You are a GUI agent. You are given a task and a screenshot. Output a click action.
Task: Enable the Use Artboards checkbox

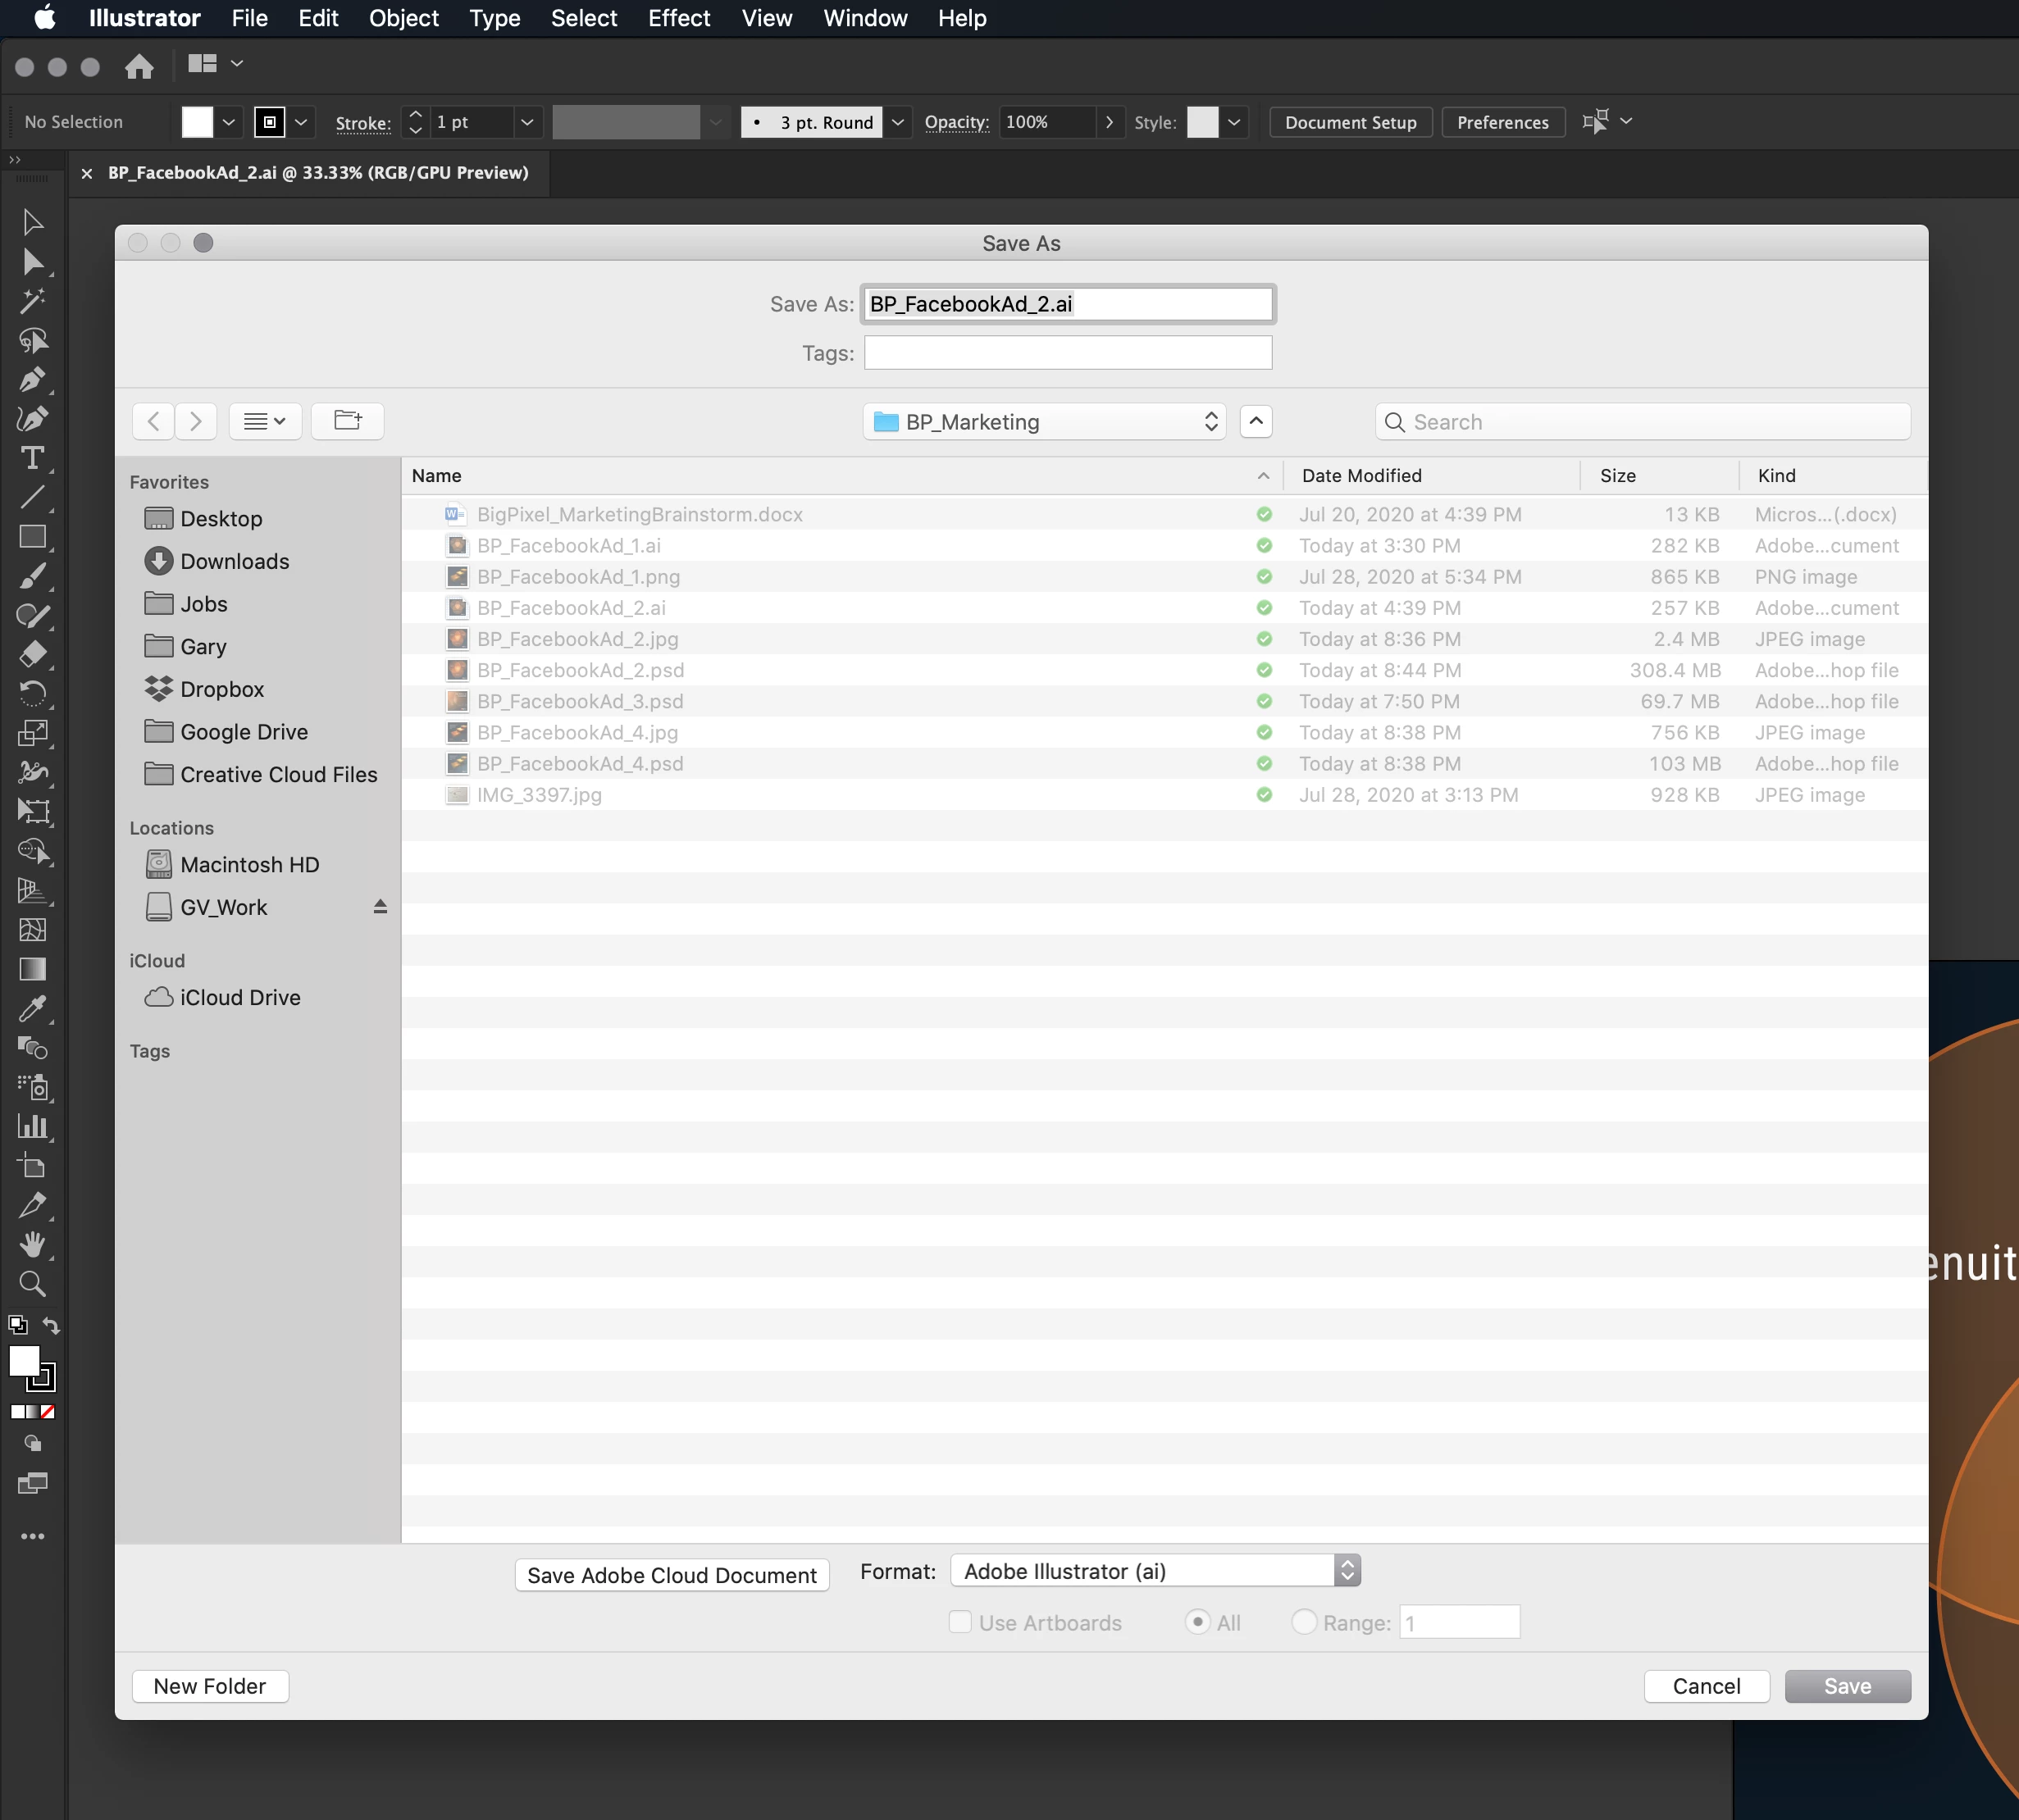pos(959,1622)
